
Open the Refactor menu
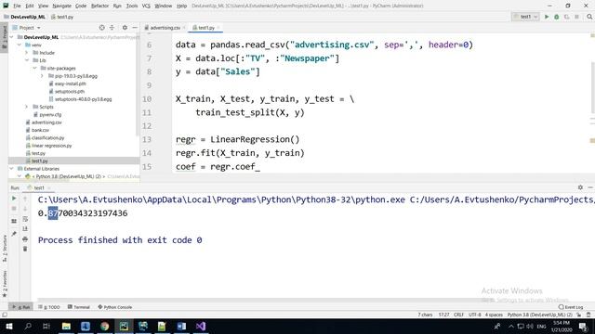coord(99,6)
